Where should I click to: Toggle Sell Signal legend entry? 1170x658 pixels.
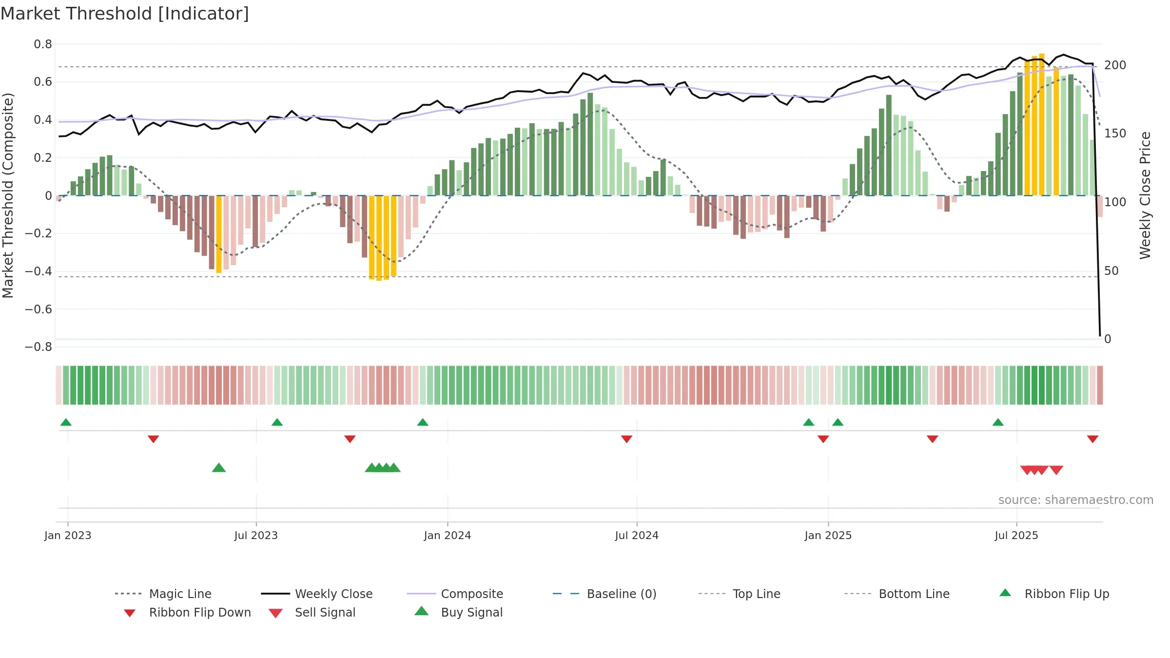pyautogui.click(x=312, y=612)
